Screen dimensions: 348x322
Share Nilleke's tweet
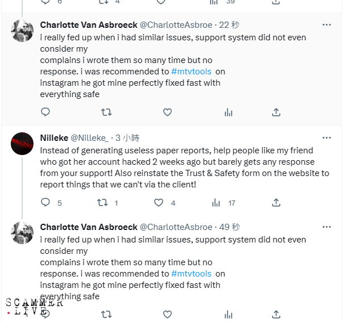point(276,202)
